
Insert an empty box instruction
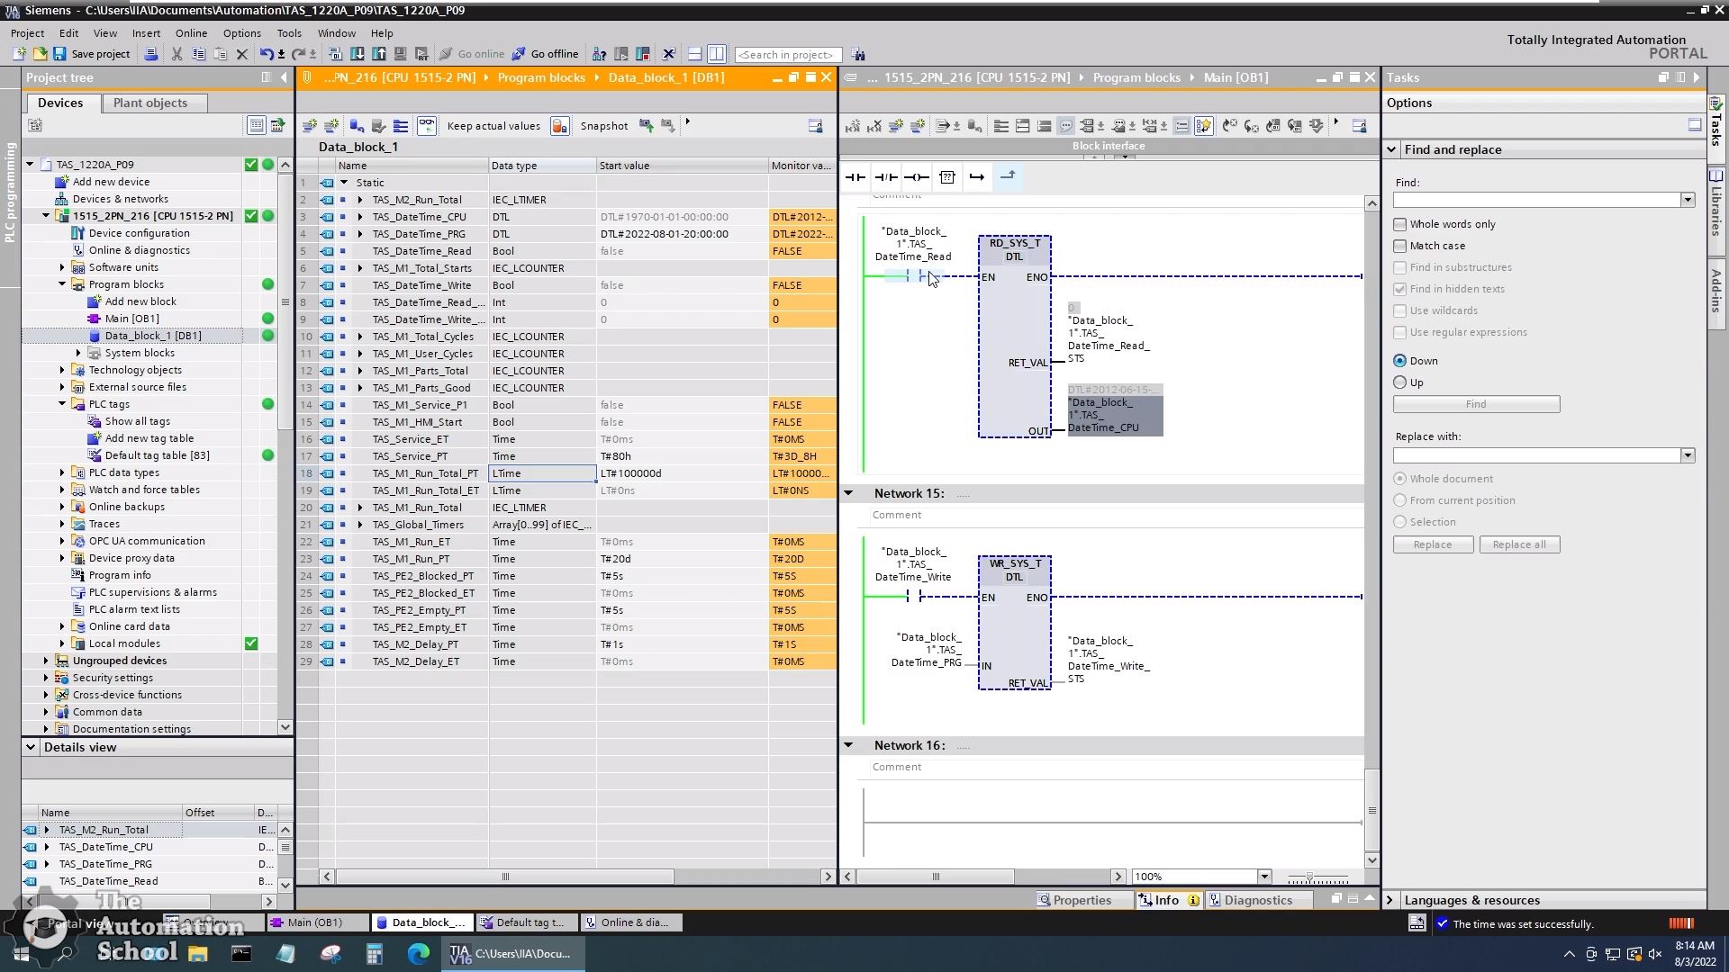(x=947, y=177)
